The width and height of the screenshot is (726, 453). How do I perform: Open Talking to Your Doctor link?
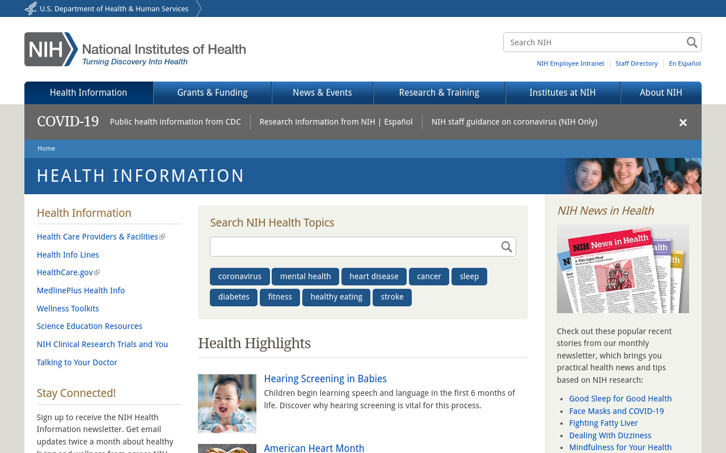pyautogui.click(x=77, y=362)
